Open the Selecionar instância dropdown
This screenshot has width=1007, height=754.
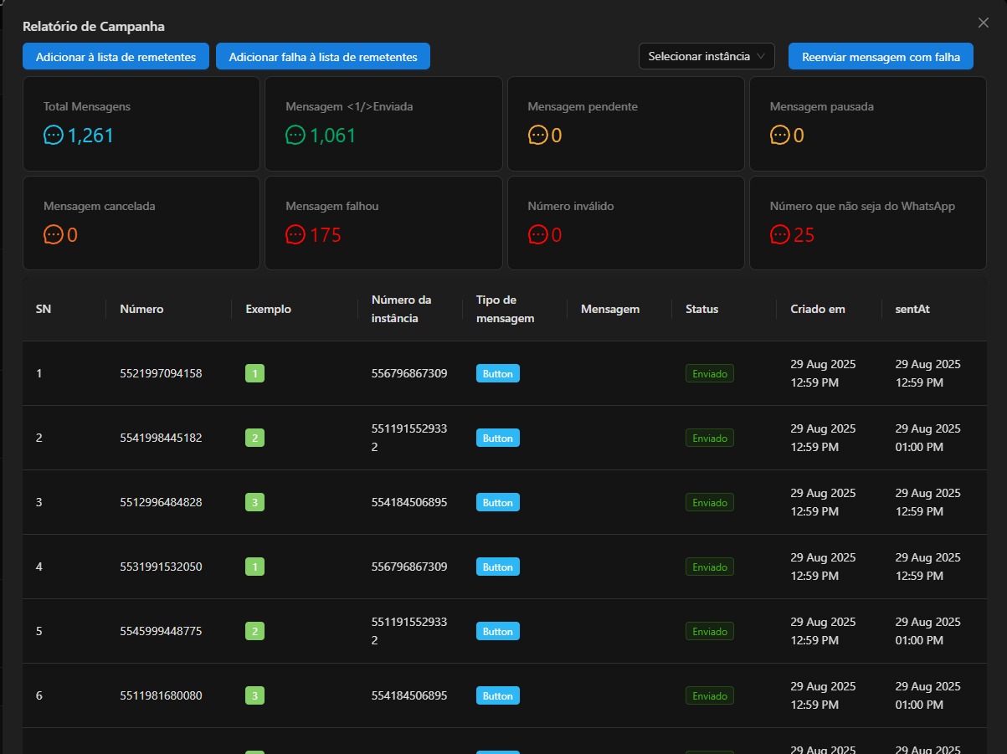(x=706, y=56)
